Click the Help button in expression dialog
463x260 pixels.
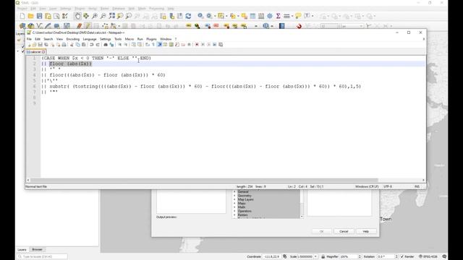(x=366, y=231)
